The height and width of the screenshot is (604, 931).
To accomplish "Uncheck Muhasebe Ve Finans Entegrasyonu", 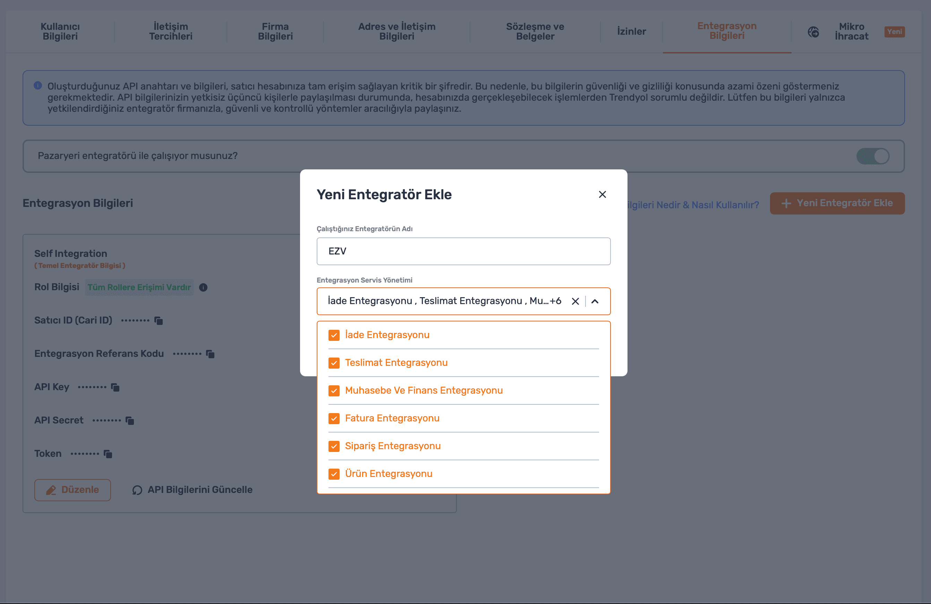I will point(334,391).
